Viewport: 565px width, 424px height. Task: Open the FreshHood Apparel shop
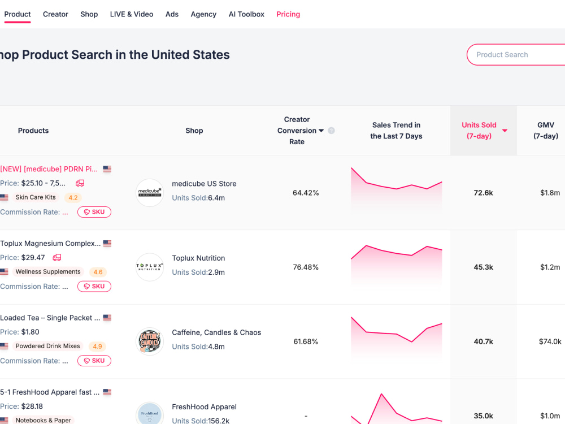point(205,406)
